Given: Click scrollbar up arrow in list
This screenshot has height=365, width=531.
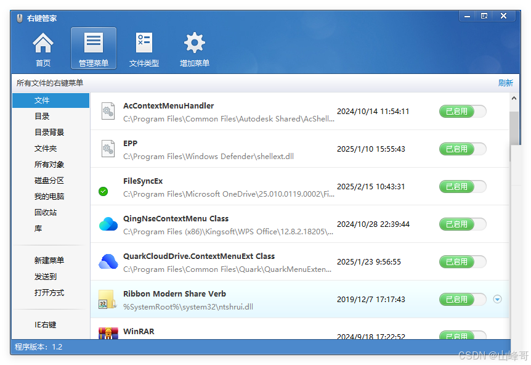Looking at the screenshot, I should pyautogui.click(x=514, y=98).
